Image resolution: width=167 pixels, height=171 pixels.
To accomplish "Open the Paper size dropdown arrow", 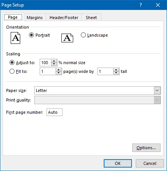I will coord(157,90).
